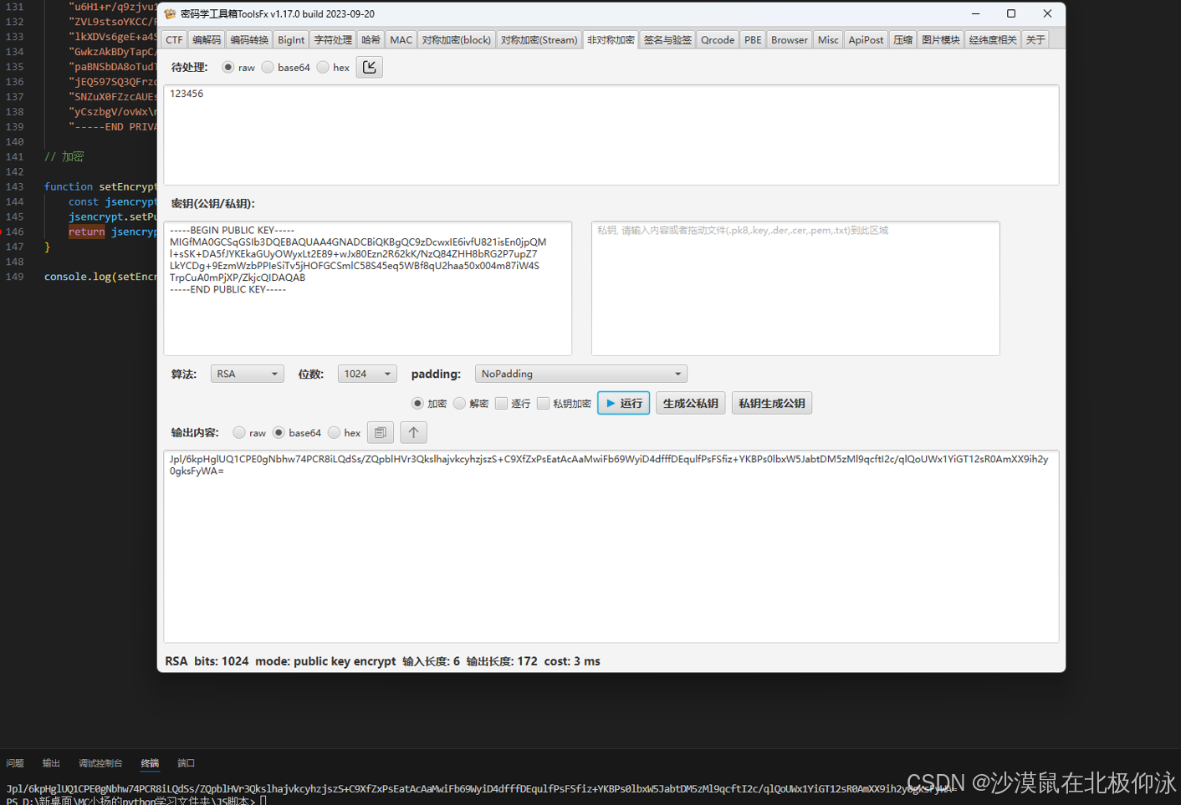Click the import-file icon beside 待处理
1181x805 pixels.
[369, 67]
